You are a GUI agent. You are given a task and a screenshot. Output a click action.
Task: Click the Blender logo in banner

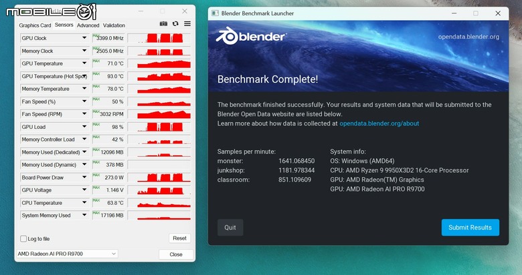[252, 36]
